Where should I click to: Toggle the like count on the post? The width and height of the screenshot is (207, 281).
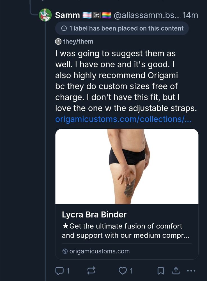pyautogui.click(x=131, y=271)
